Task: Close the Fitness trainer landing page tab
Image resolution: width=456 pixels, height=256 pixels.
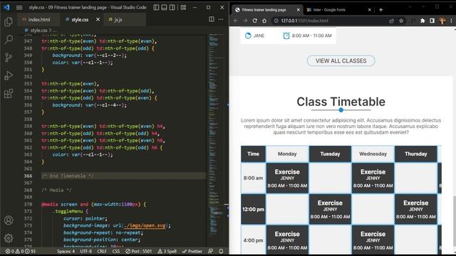Action: pos(298,10)
